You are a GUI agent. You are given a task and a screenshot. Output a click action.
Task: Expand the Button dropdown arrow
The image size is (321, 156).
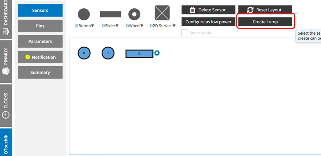92,26
